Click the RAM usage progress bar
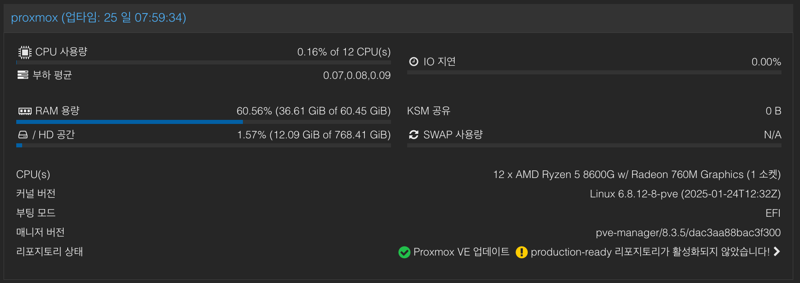 click(x=203, y=122)
